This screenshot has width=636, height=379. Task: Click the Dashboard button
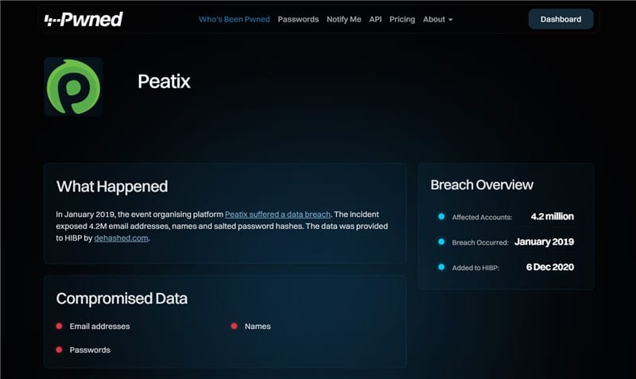point(560,19)
